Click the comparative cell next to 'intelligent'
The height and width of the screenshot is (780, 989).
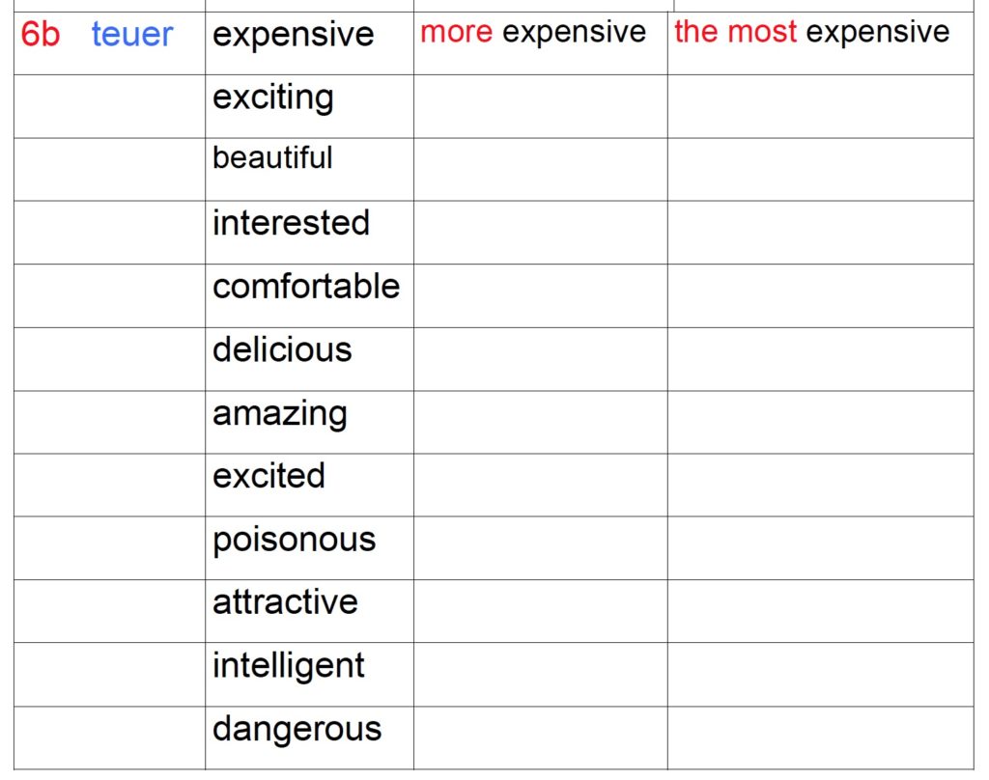pyautogui.click(x=541, y=674)
